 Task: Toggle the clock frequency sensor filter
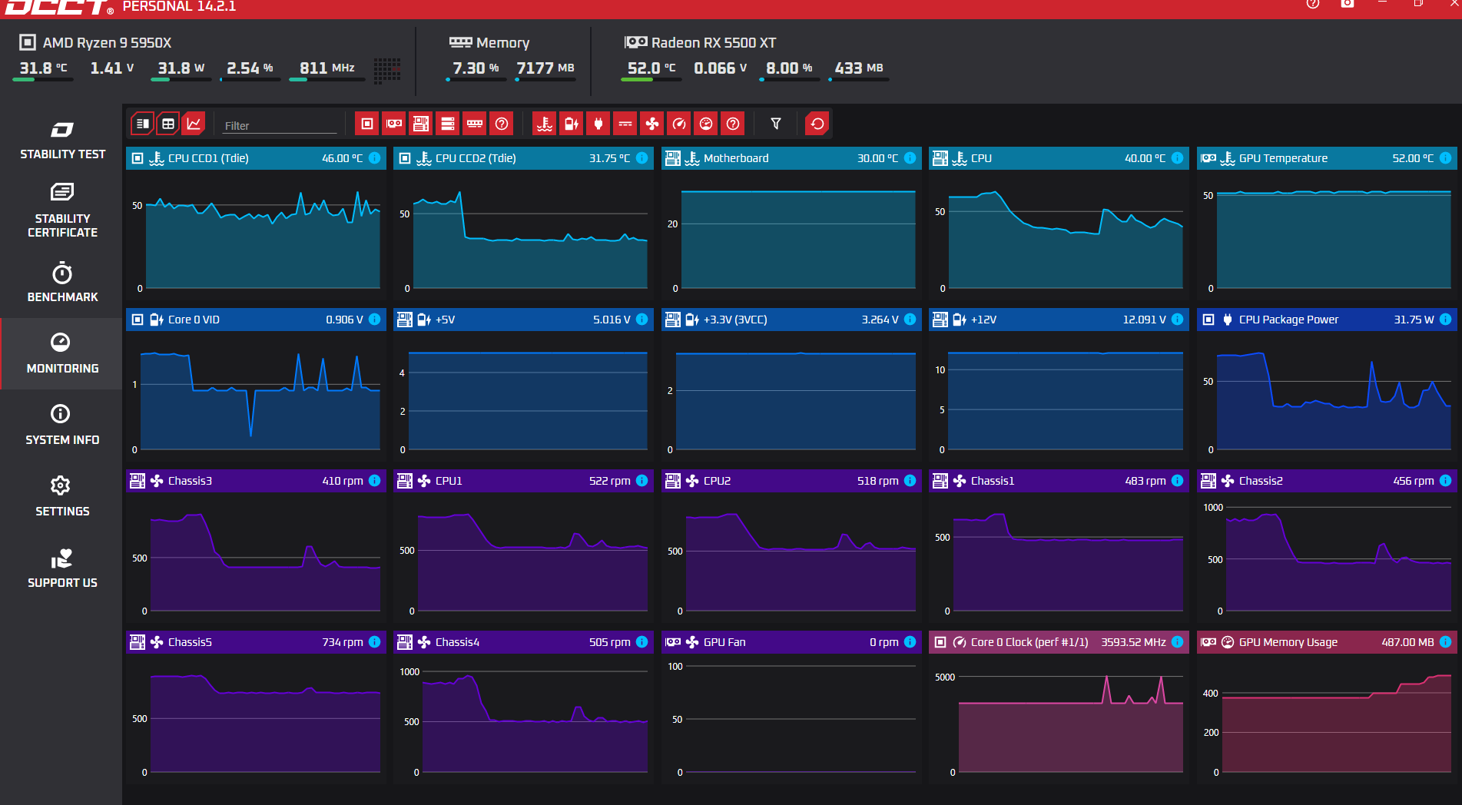pyautogui.click(x=679, y=124)
